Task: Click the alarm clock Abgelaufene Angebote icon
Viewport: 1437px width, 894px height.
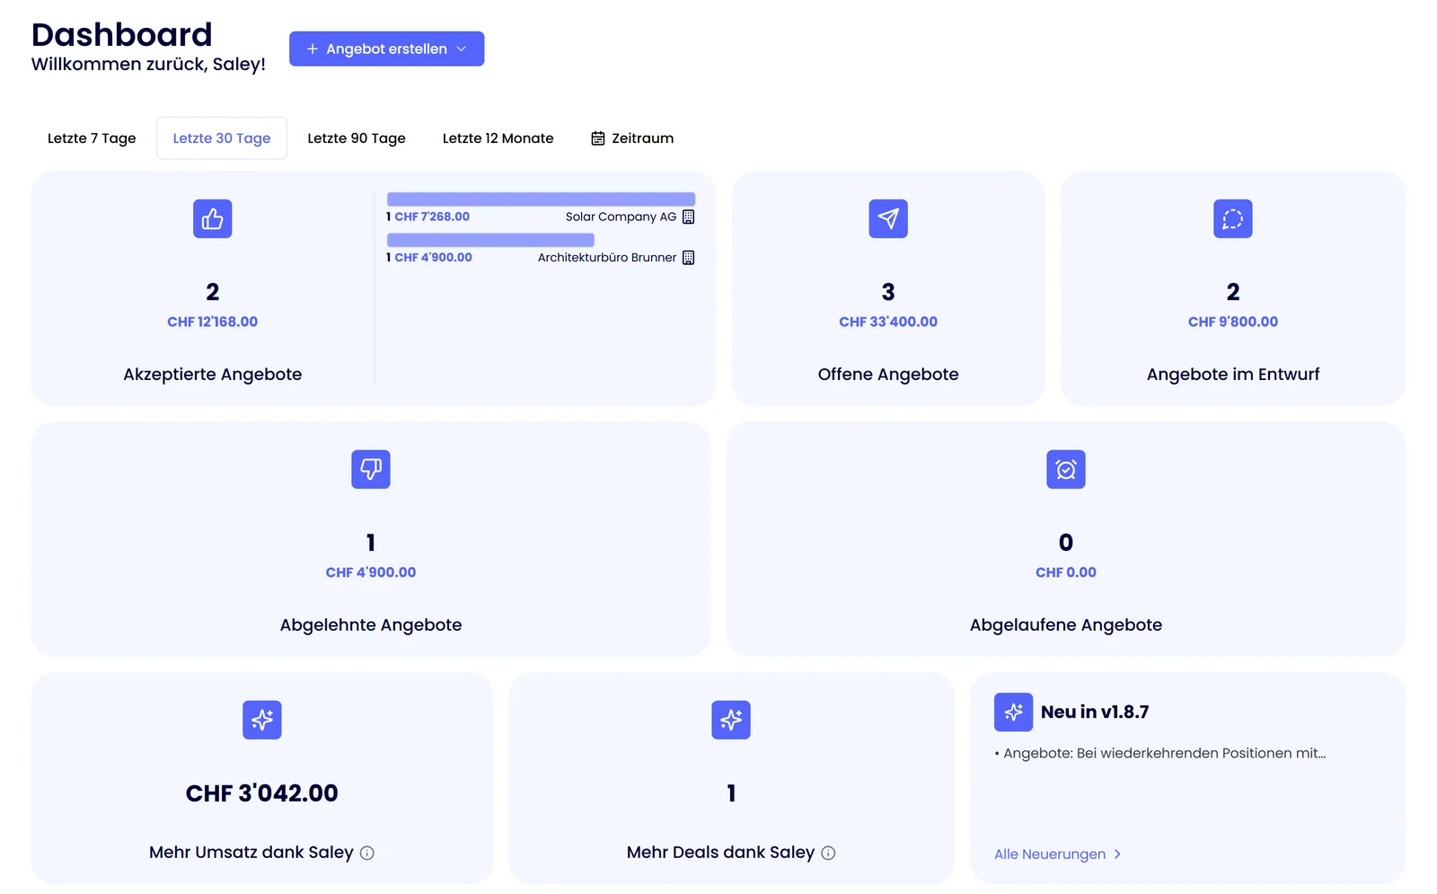Action: [1066, 469]
